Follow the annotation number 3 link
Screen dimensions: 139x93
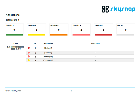click(x=35, y=57)
